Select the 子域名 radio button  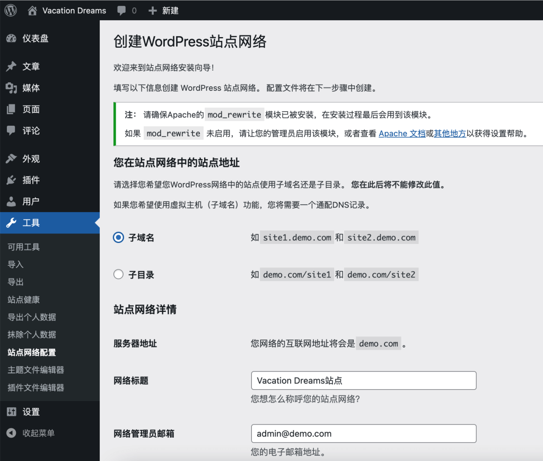[118, 238]
